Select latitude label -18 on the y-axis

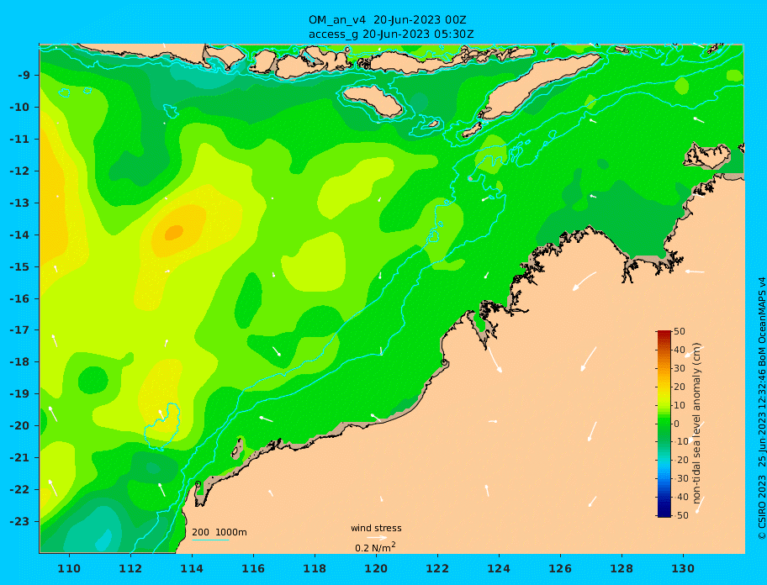(x=22, y=362)
